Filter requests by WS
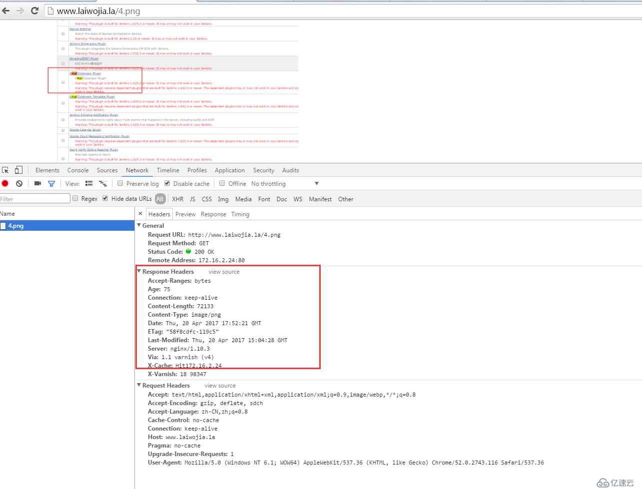Image resolution: width=642 pixels, height=489 pixels. [x=298, y=199]
